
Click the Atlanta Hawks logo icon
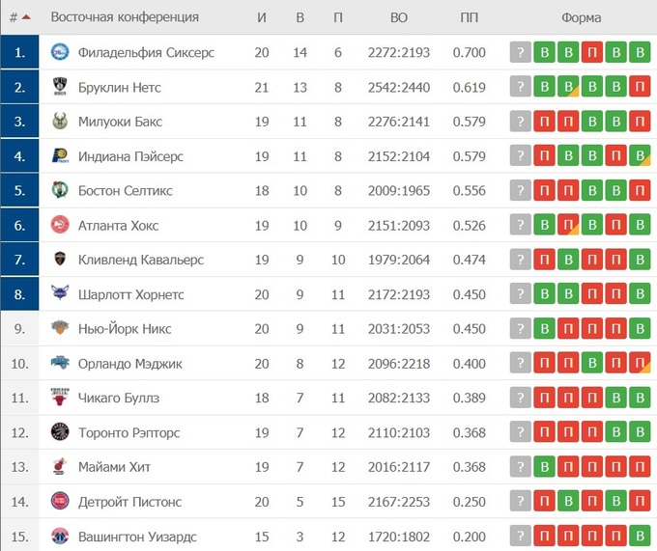pos(60,226)
